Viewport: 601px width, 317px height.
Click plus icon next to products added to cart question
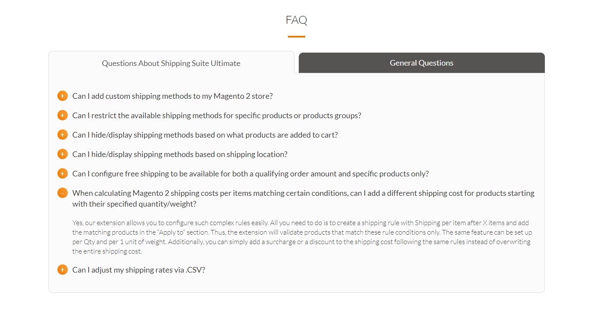point(63,135)
